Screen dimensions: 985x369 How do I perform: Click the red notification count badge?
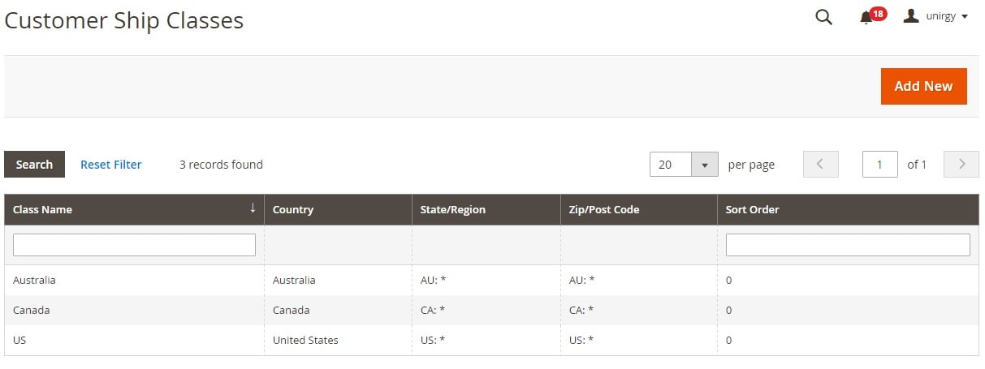coord(878,14)
